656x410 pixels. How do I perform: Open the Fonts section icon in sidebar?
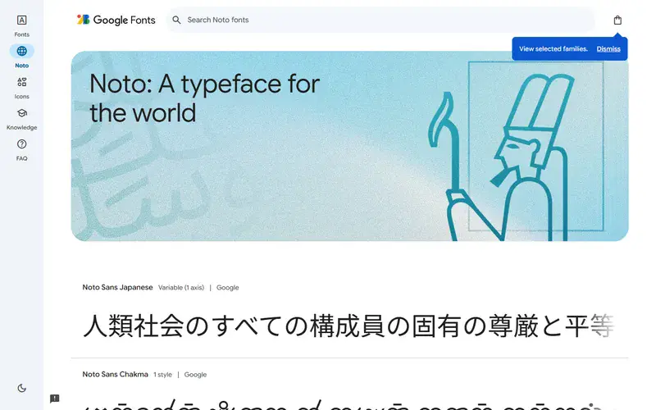22,20
